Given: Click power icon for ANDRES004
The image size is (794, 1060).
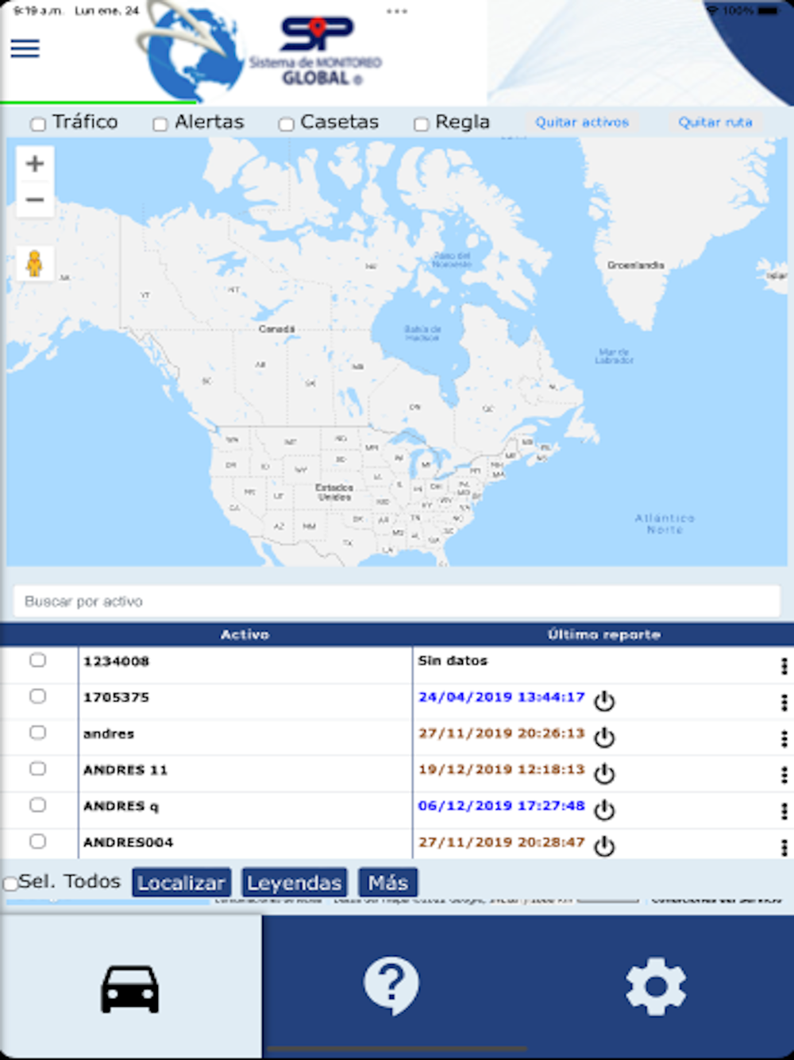Looking at the screenshot, I should point(604,846).
